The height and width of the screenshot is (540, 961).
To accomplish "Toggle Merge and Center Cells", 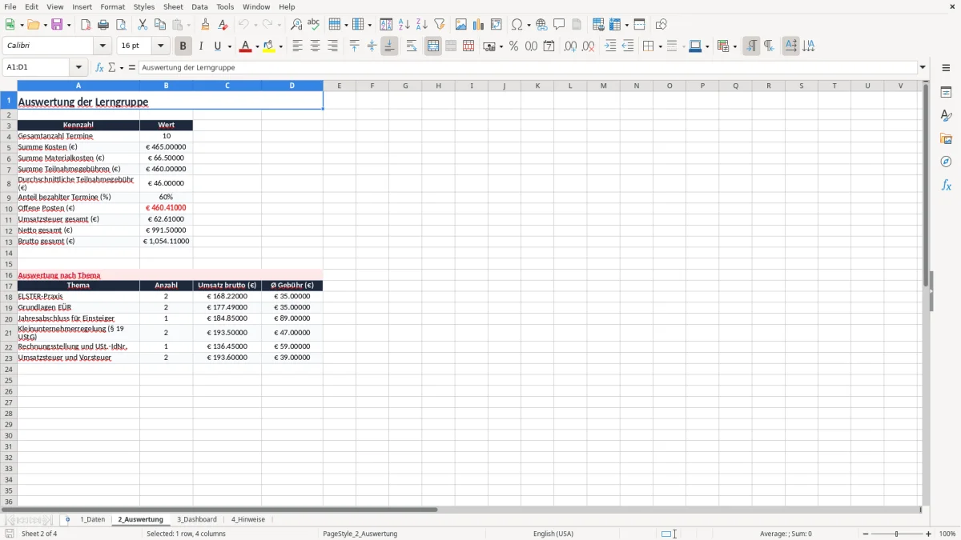I will tap(433, 46).
